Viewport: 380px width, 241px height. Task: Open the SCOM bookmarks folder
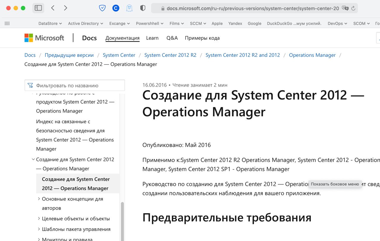point(361,23)
